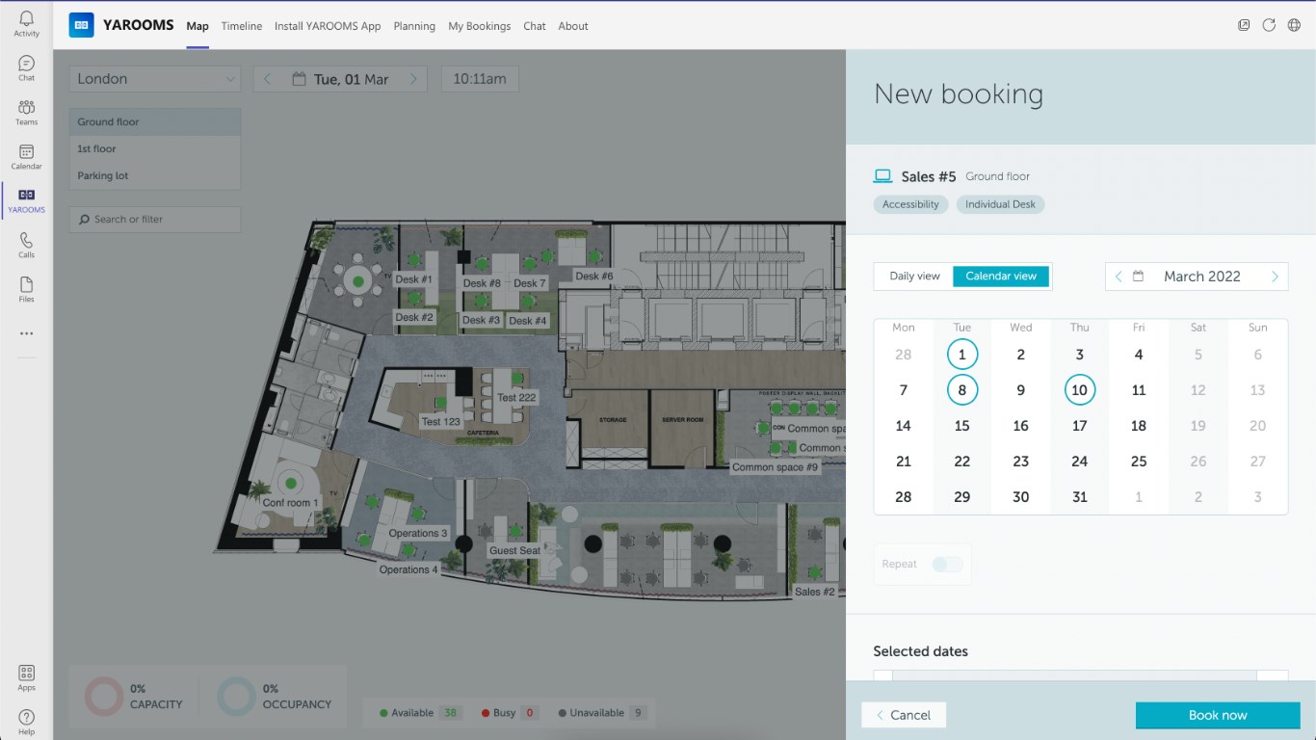
Task: Cancel the new booking
Action: coord(904,715)
